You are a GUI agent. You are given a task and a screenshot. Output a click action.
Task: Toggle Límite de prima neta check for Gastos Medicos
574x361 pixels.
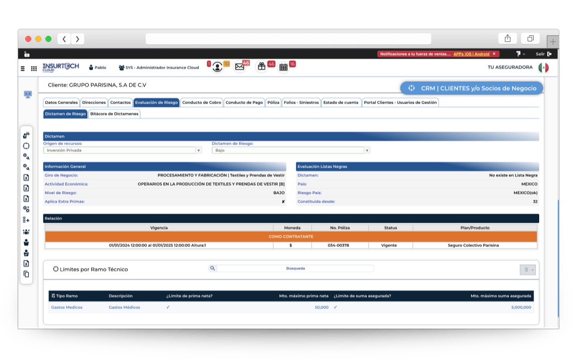(x=168, y=307)
